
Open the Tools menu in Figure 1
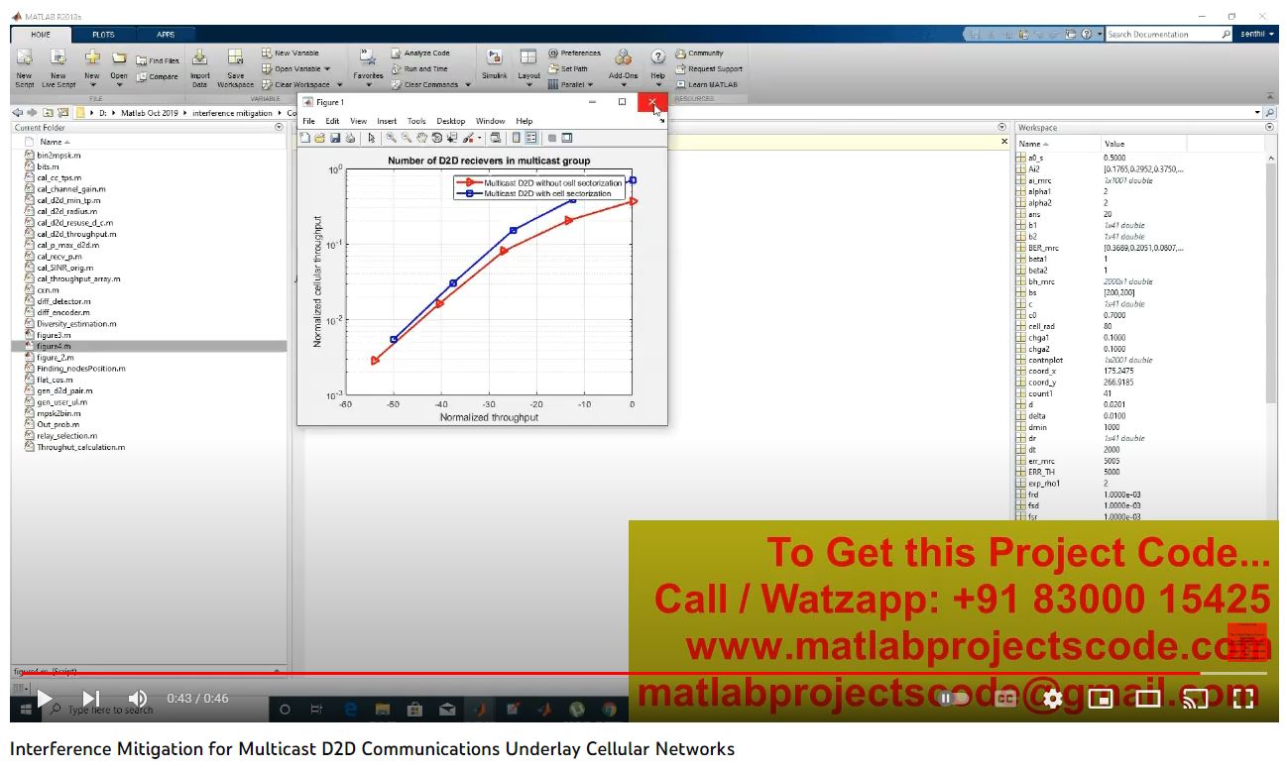(x=416, y=121)
